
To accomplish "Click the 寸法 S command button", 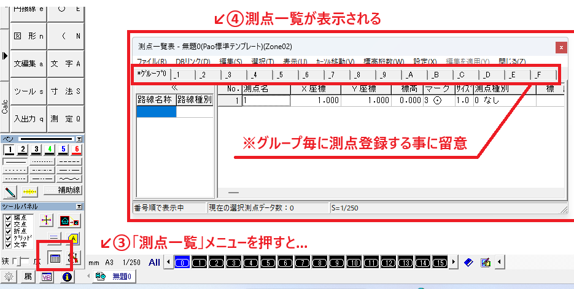I will pos(66,91).
